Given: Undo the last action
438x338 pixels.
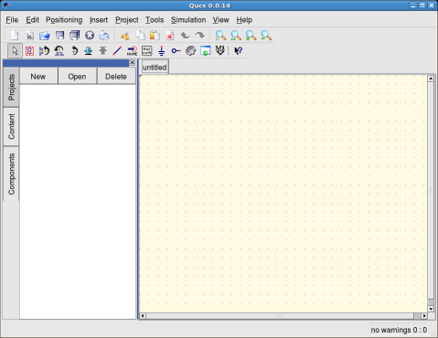Looking at the screenshot, I should click(x=185, y=36).
